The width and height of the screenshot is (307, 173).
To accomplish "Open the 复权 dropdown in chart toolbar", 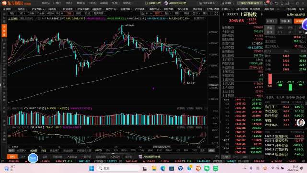I will coord(158,13).
